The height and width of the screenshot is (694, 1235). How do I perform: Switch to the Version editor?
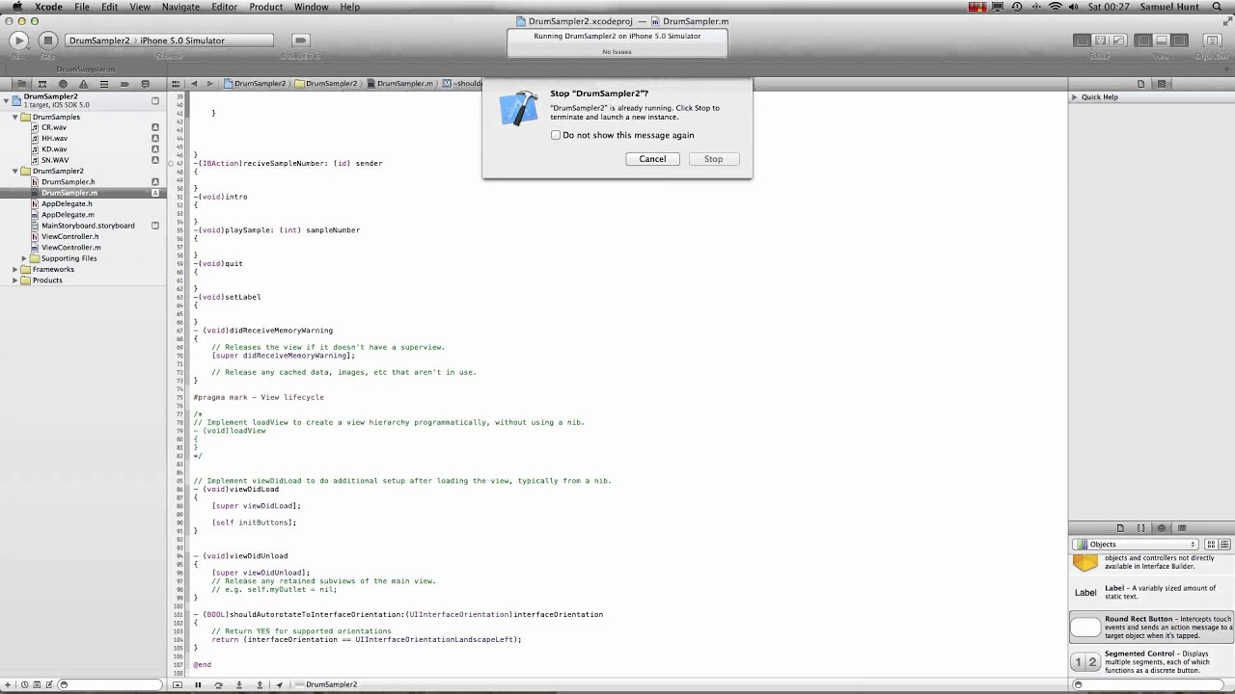(1119, 40)
